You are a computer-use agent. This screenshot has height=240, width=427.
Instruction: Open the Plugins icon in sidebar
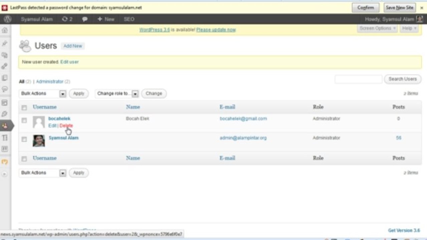(5, 114)
